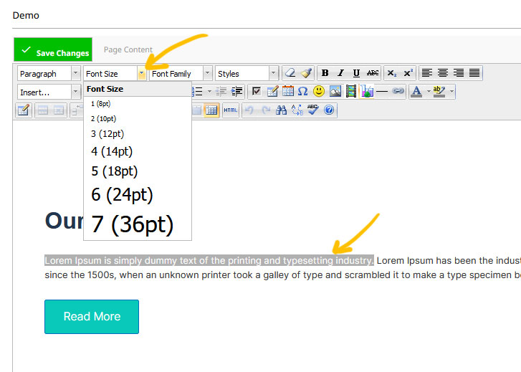Click the eraser remove formatting icon
The height and width of the screenshot is (372, 521).
[290, 73]
